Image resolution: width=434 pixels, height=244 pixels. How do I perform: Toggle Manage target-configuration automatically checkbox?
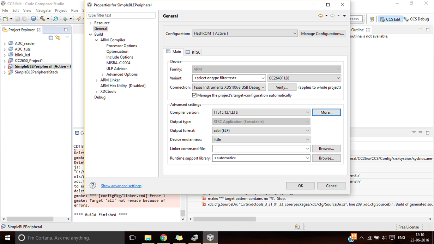click(x=194, y=95)
